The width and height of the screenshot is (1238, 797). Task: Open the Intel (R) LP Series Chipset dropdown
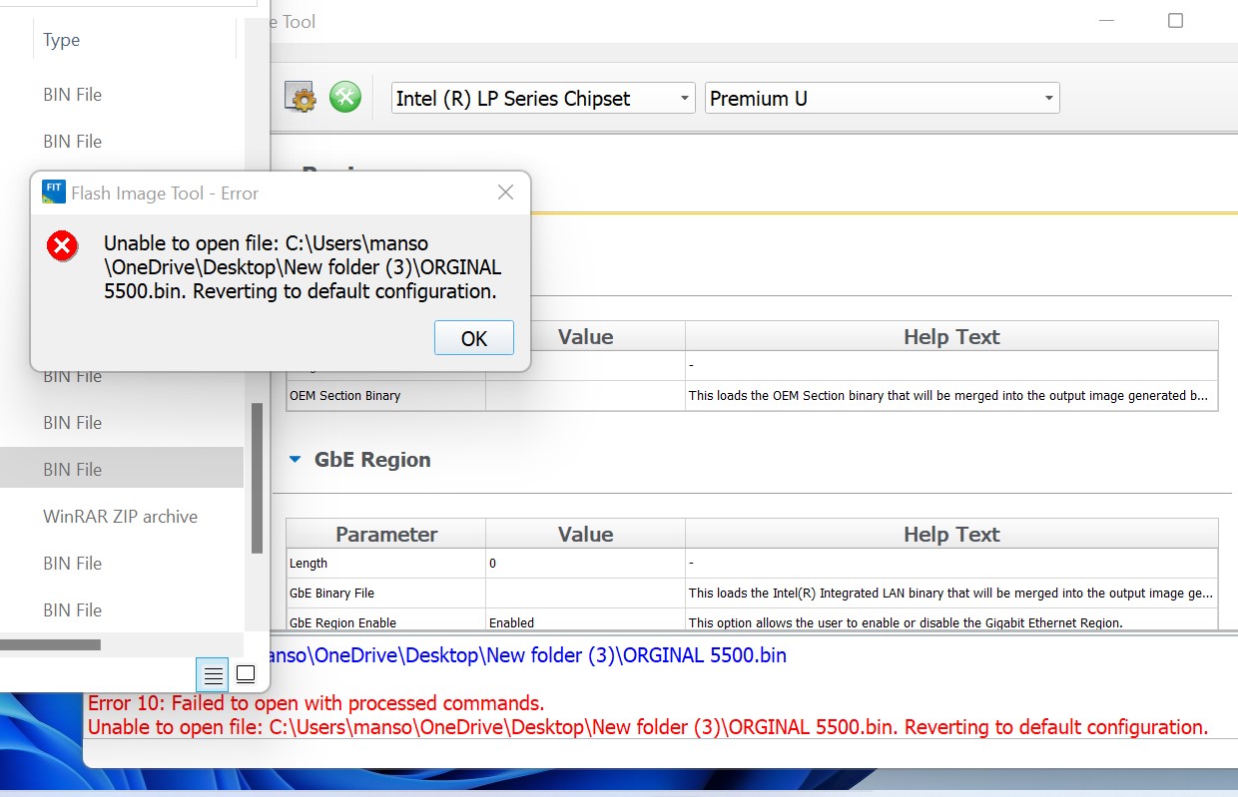pos(543,98)
